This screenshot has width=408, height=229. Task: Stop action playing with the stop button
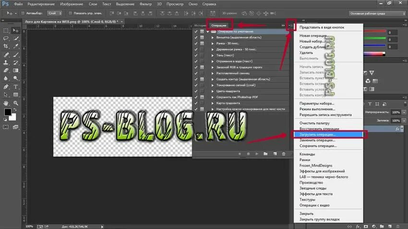coord(240,154)
